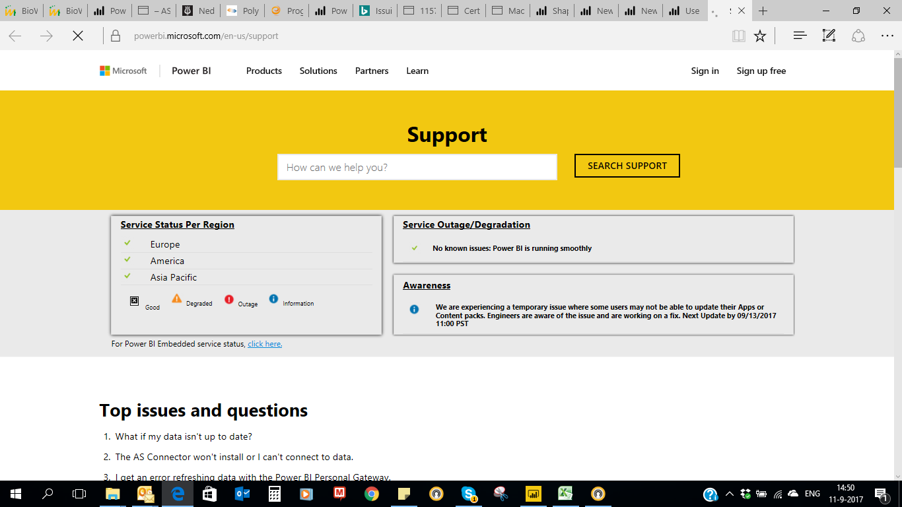Open Windows Start menu

point(15,494)
